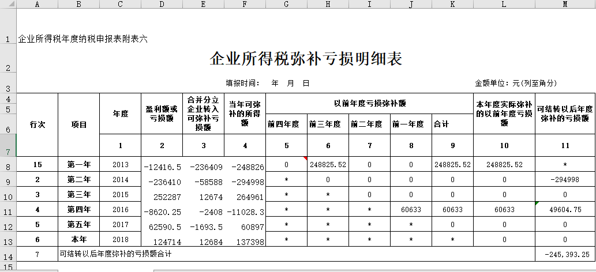Select the column H header
Screen dimensions: 596x272
pos(328,4)
